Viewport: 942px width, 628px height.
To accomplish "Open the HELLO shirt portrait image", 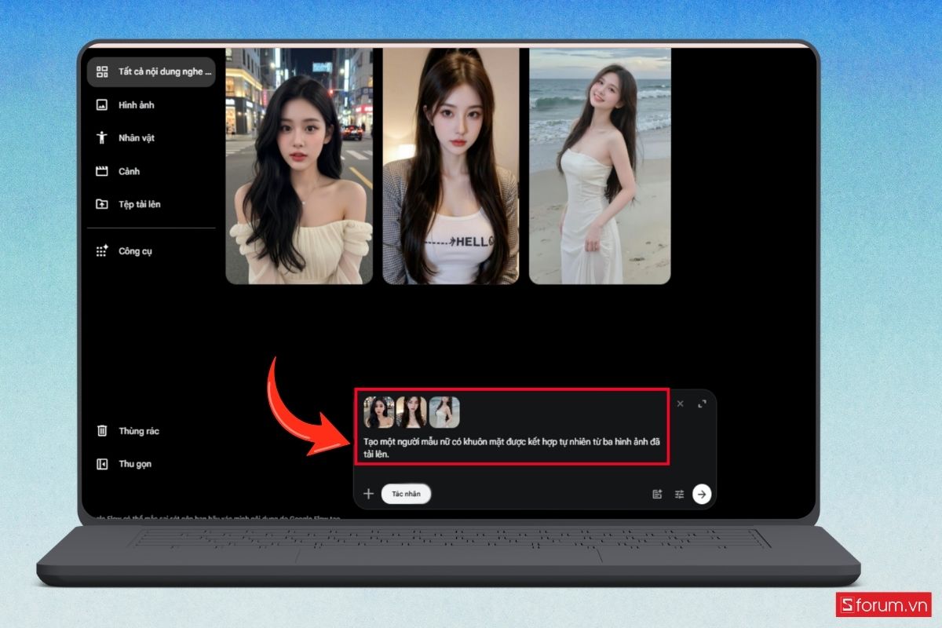I will click(451, 166).
